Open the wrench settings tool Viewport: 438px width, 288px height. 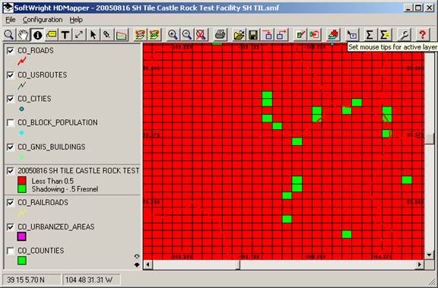(404, 35)
